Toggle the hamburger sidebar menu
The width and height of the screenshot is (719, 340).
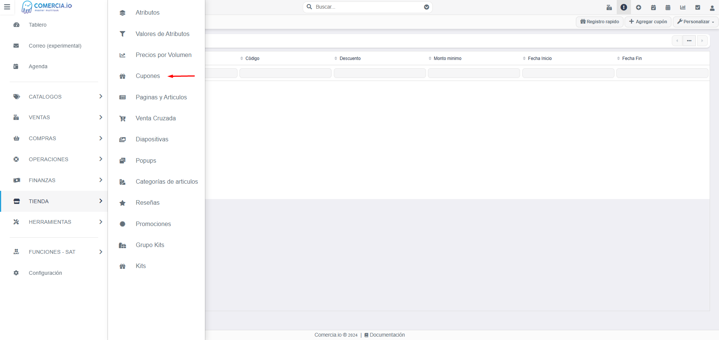pyautogui.click(x=7, y=7)
